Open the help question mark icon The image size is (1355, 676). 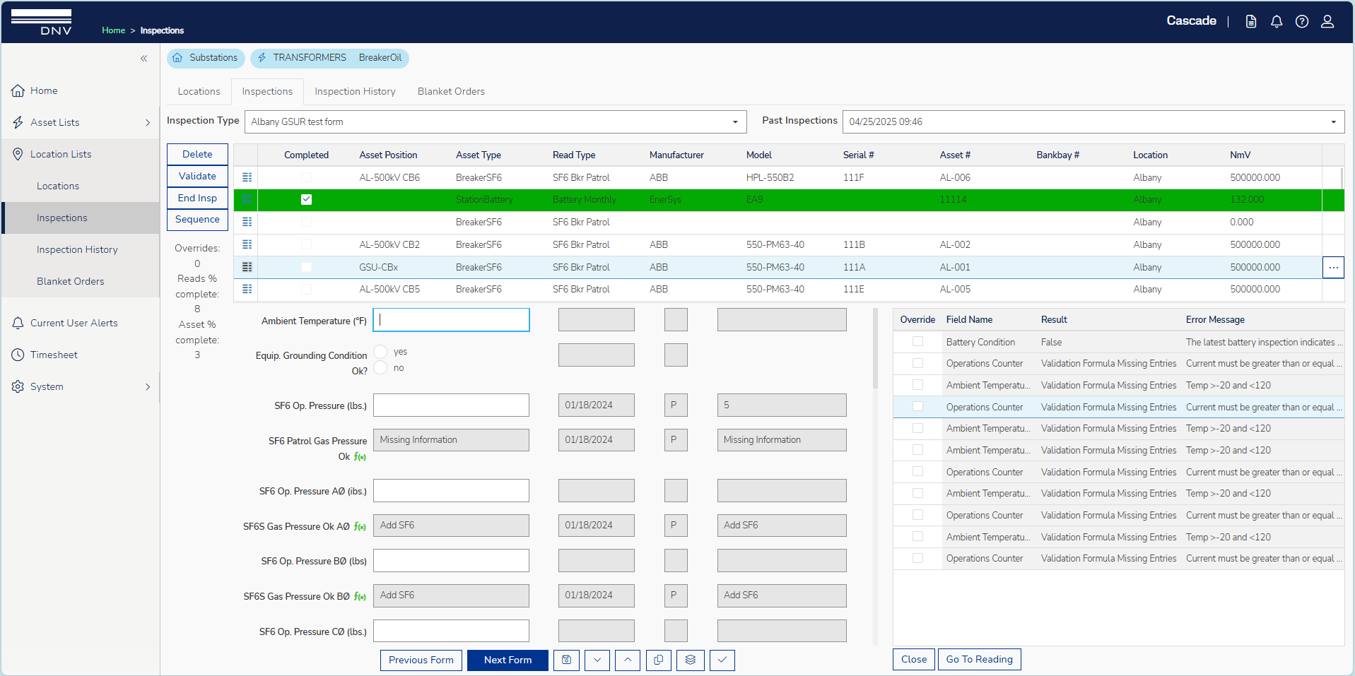tap(1301, 21)
